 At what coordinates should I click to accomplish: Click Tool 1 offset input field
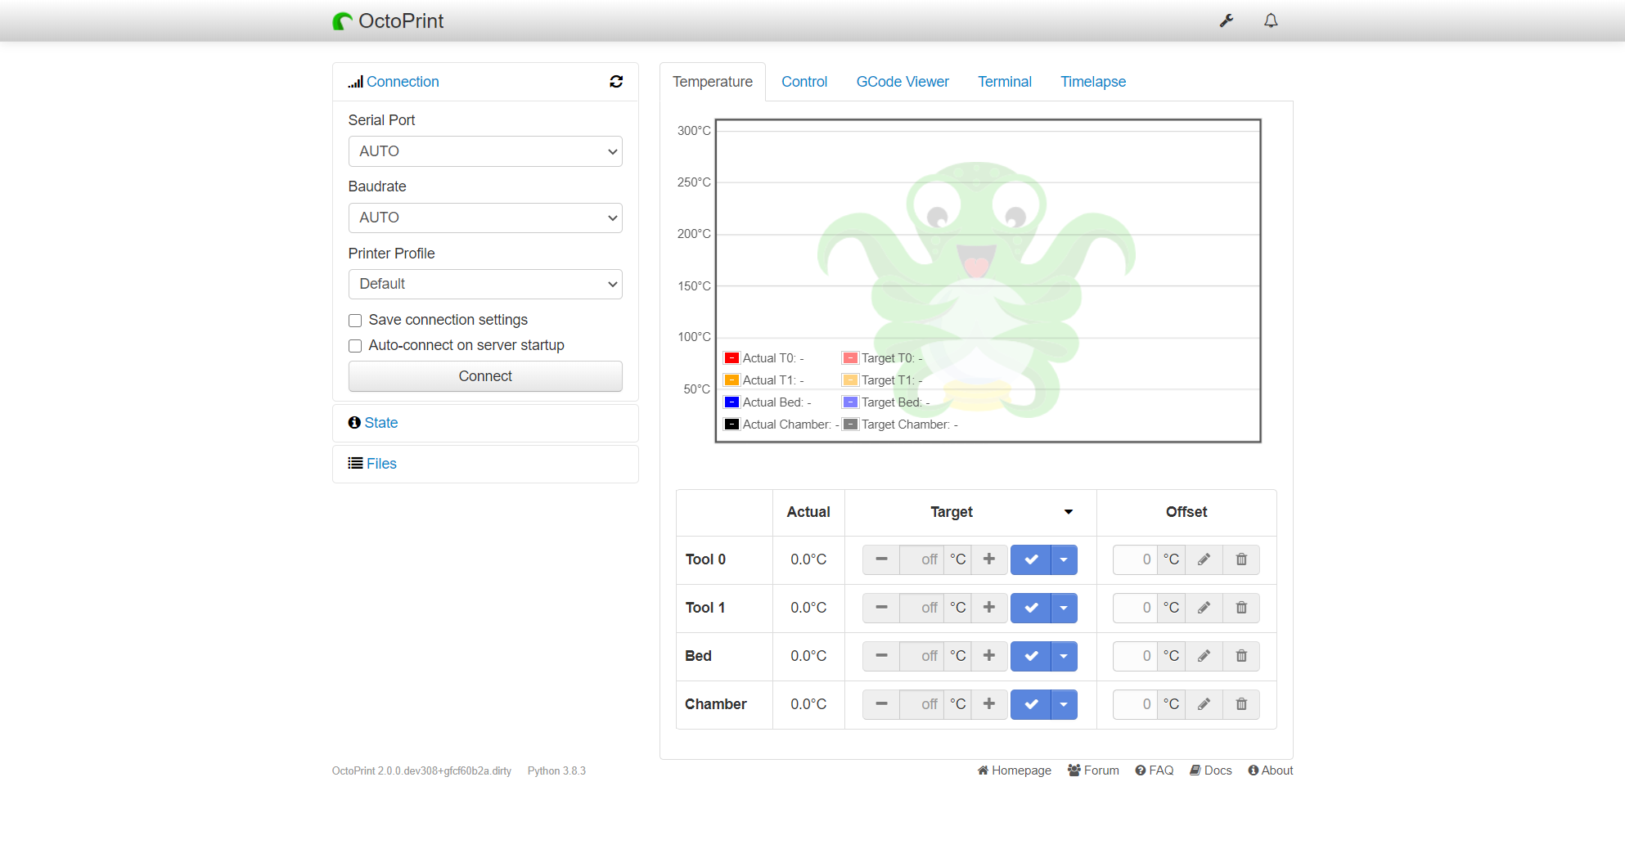pos(1136,608)
